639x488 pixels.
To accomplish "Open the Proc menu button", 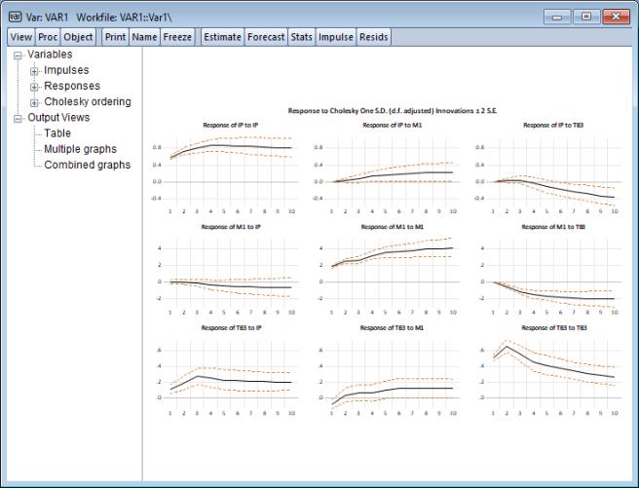I will coord(48,37).
